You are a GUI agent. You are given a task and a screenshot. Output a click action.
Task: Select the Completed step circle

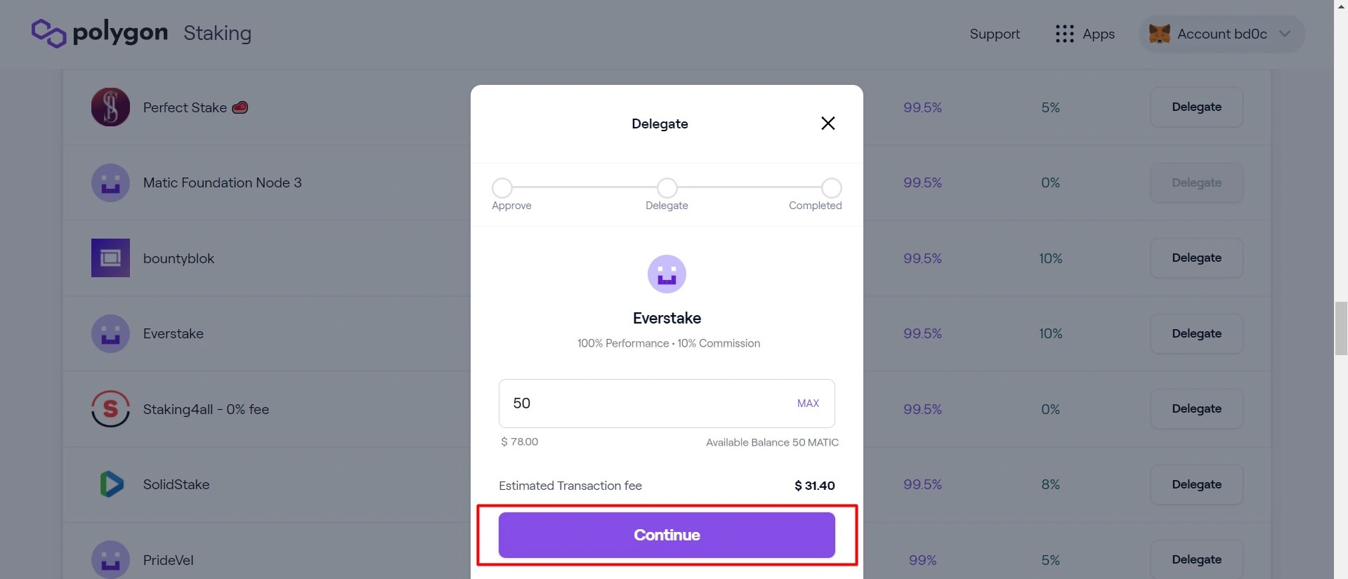832,188
